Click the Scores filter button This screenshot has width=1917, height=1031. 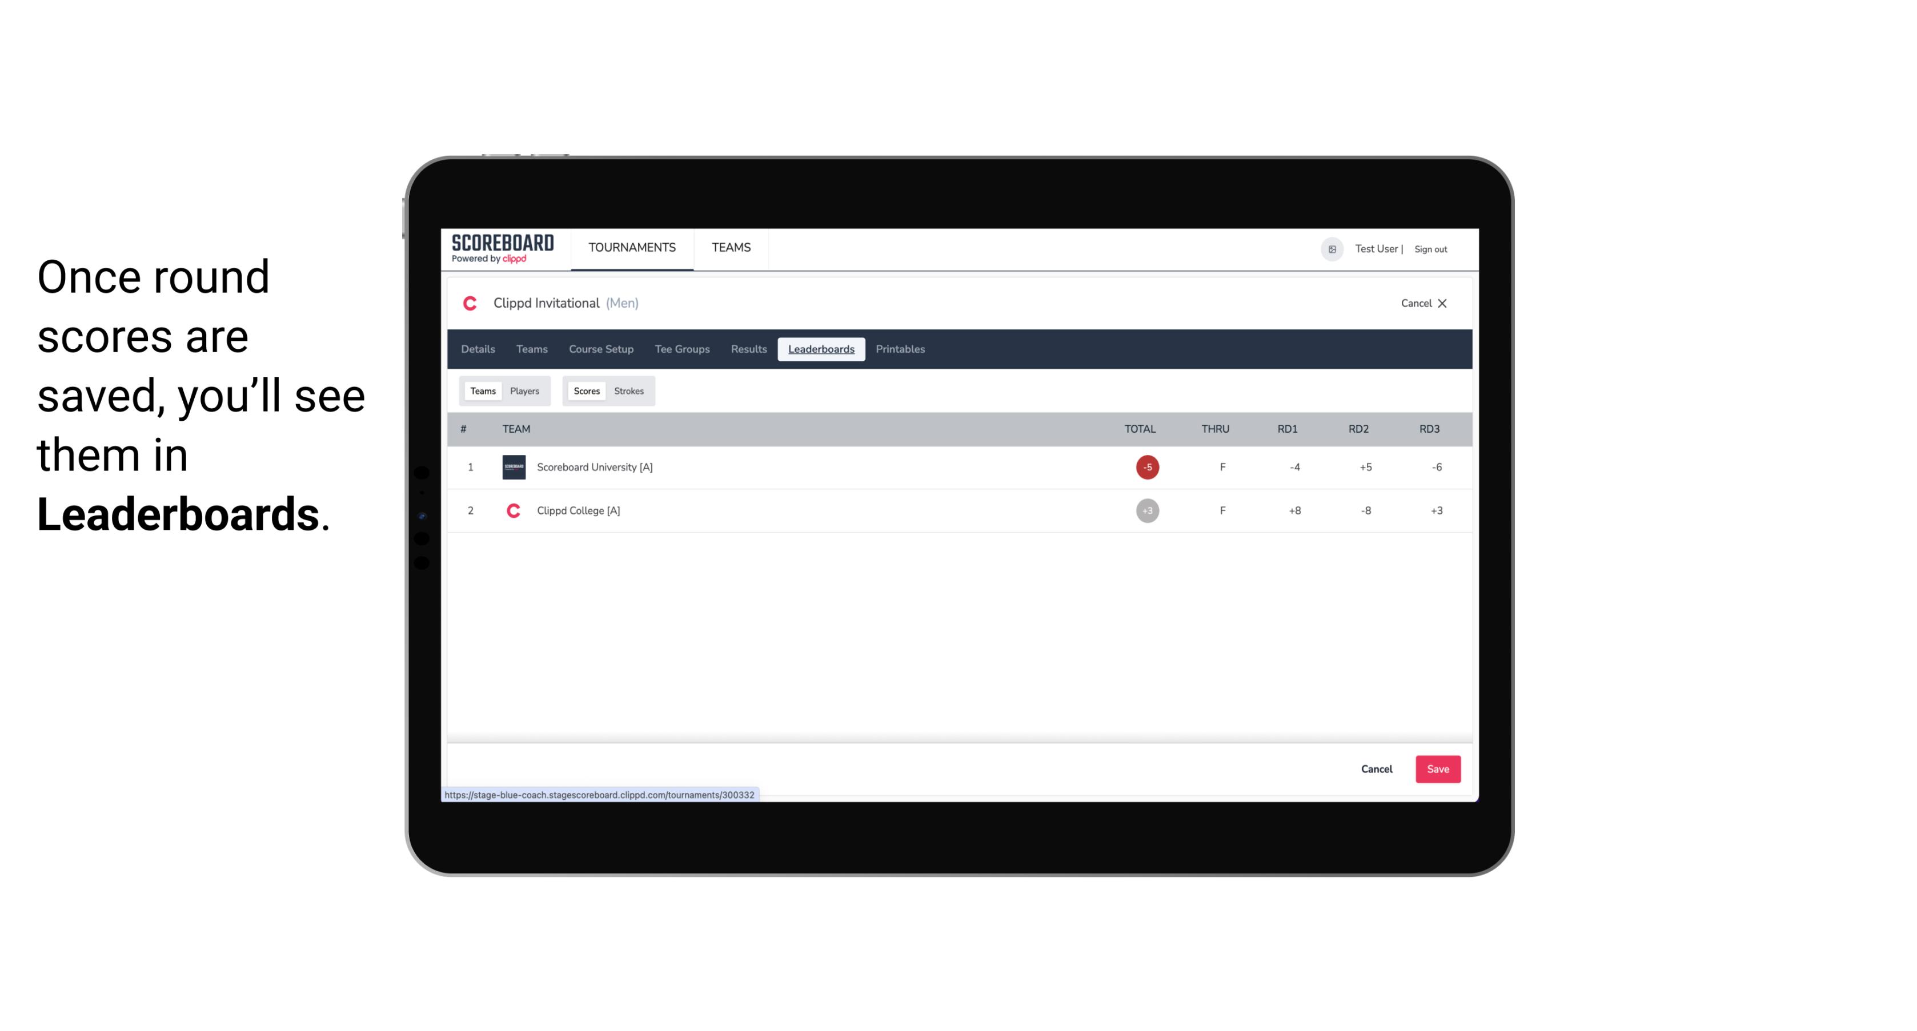585,390
